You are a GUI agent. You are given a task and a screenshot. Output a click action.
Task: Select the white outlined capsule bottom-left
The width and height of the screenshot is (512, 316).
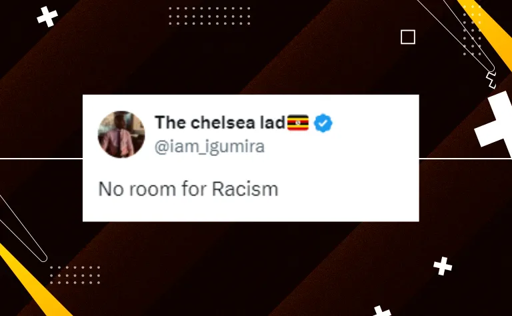23,229
